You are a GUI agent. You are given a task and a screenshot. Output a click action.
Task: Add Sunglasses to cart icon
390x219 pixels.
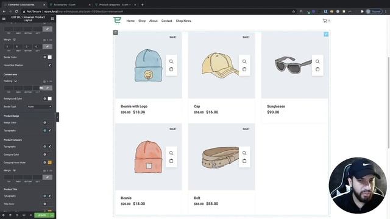click(317, 69)
